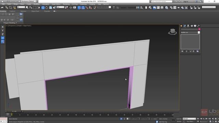Choose the Rectangular Selection Region tool
The width and height of the screenshot is (219, 123).
pyautogui.click(x=35, y=8)
